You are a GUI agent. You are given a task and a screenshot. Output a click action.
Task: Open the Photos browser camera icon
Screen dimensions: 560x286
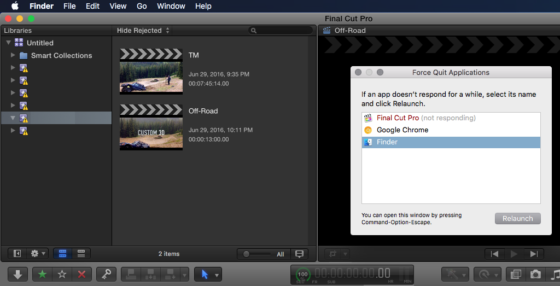[535, 274]
